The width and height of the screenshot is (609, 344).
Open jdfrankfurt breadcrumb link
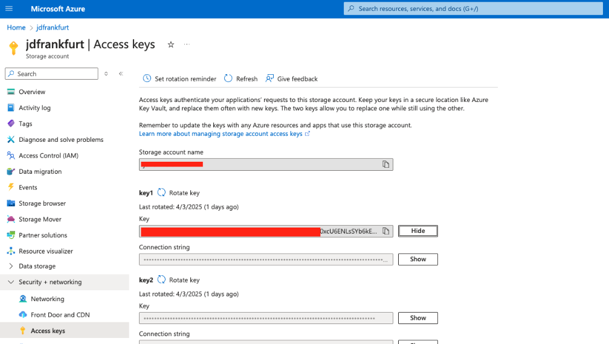click(53, 28)
